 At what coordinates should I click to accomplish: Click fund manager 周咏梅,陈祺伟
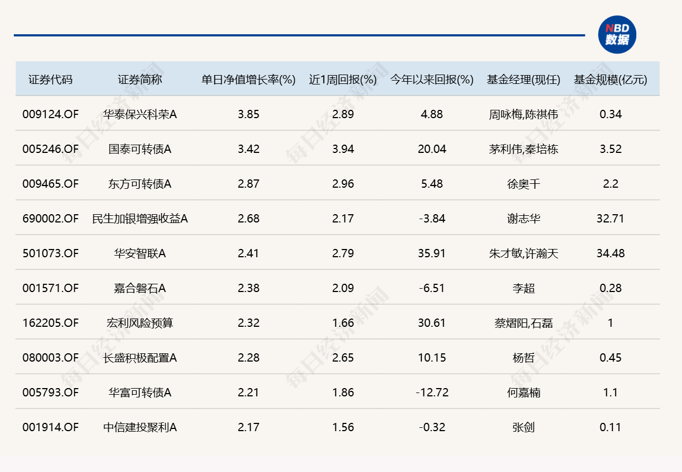[x=524, y=114]
